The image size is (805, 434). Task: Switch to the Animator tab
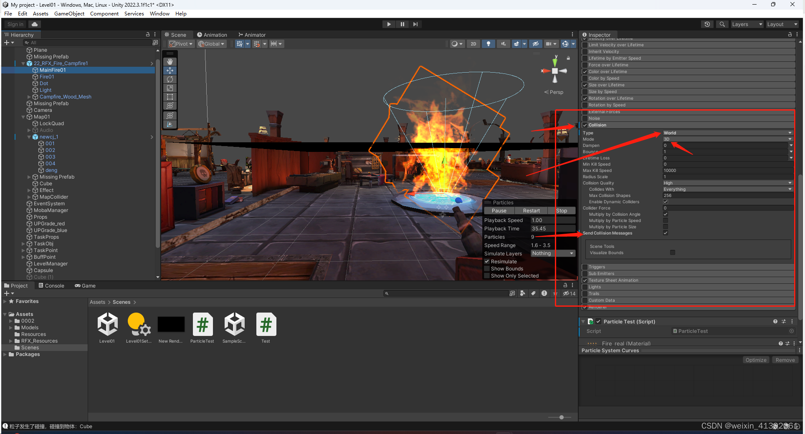pos(252,35)
